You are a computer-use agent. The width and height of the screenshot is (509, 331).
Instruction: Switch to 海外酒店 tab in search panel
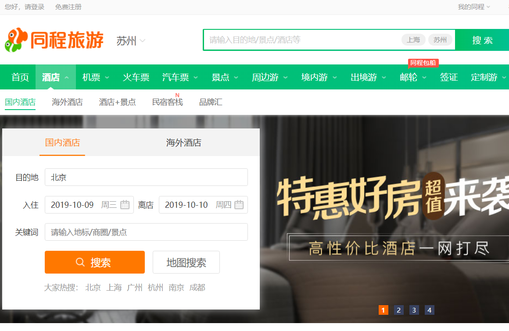pyautogui.click(x=184, y=142)
